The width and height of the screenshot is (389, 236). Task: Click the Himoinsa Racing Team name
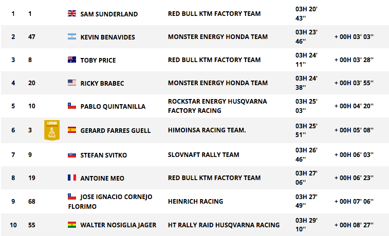(x=207, y=130)
